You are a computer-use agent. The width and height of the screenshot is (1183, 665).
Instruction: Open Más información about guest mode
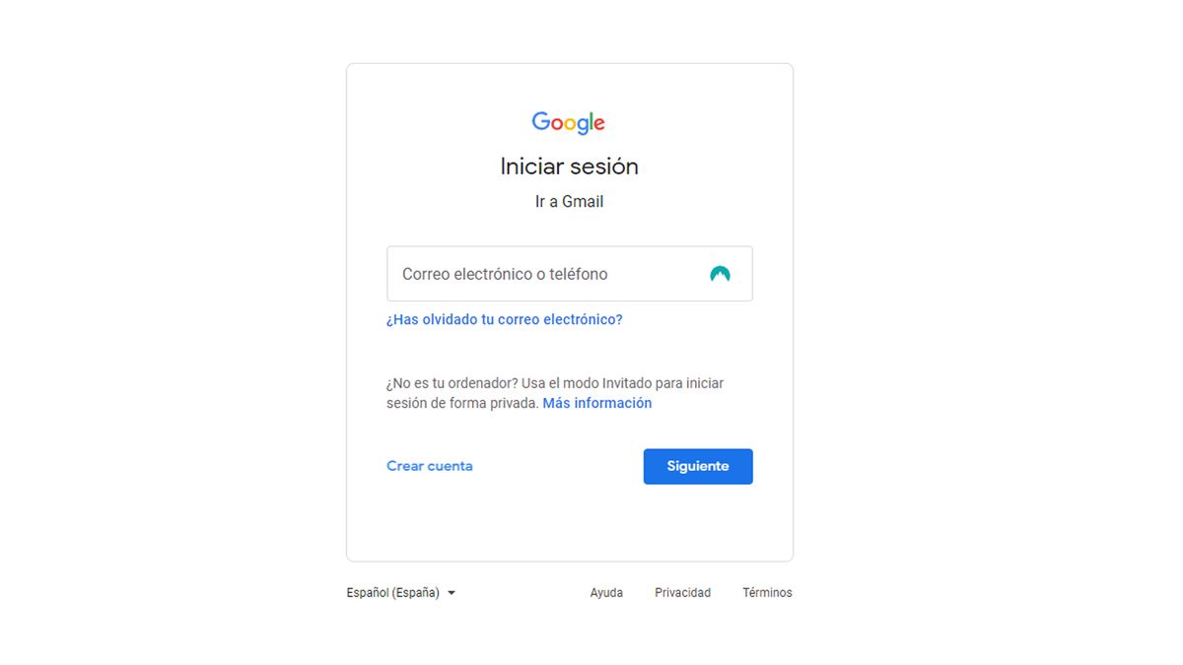596,402
